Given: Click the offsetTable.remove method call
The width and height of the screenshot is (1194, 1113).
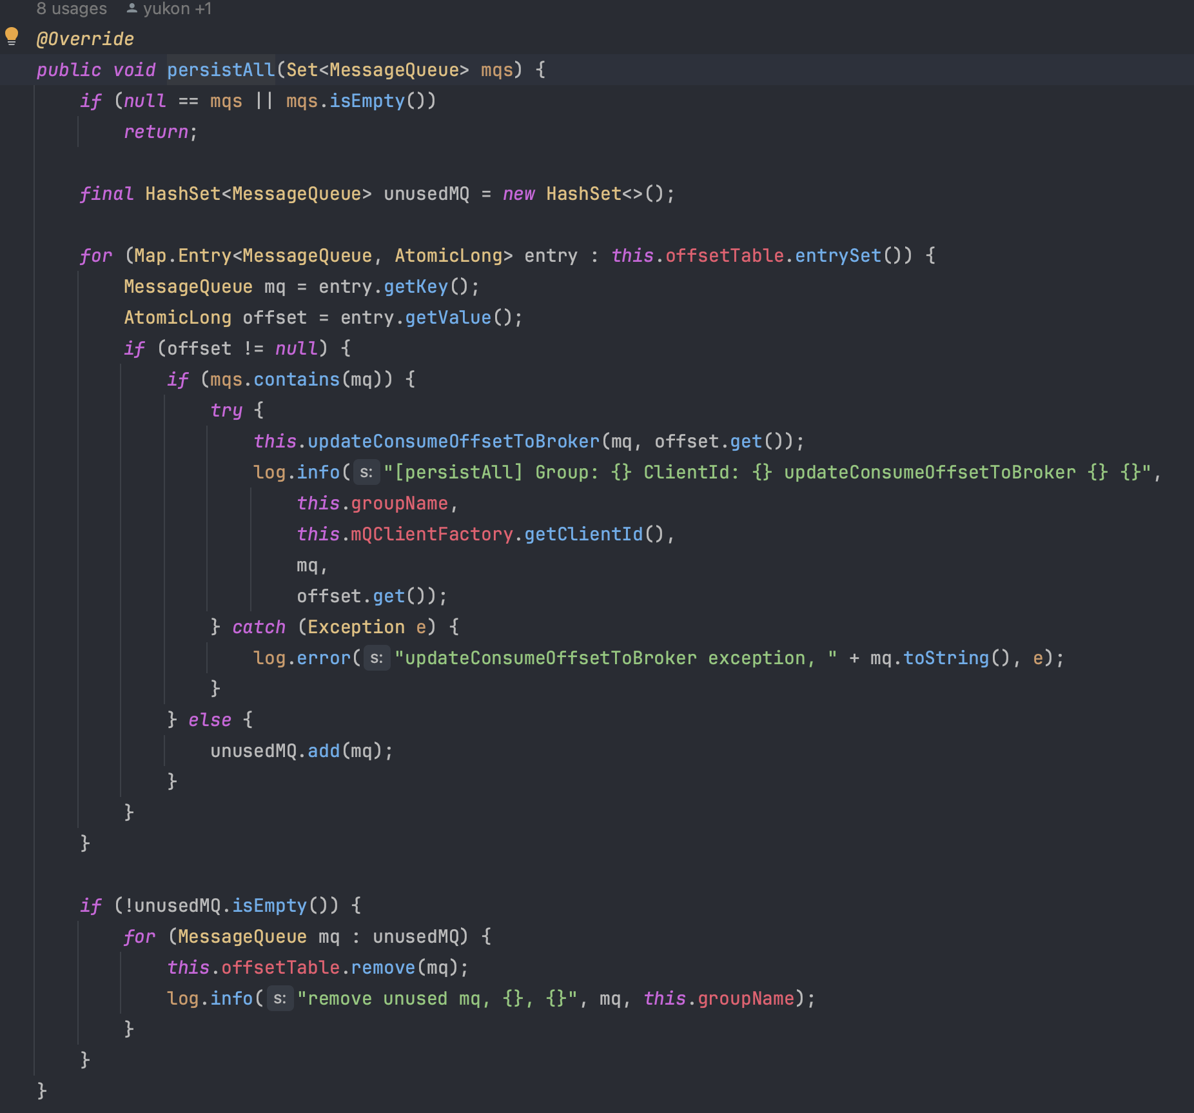Looking at the screenshot, I should [x=386, y=967].
